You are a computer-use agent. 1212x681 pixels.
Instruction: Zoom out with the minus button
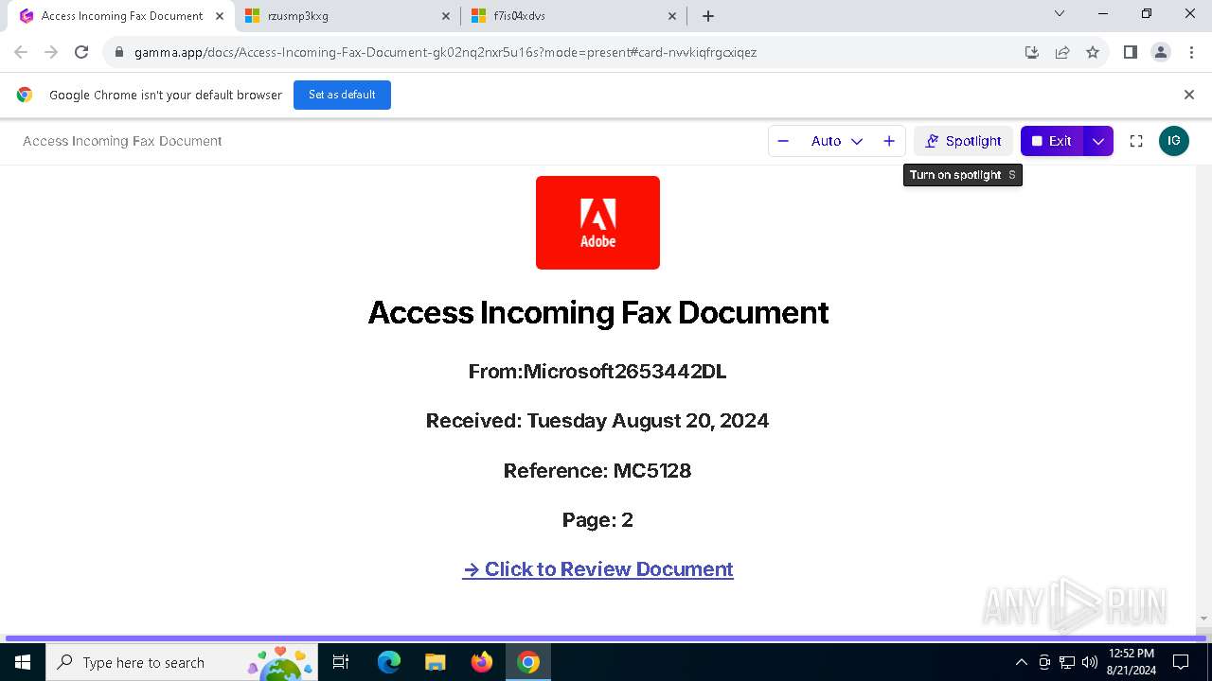click(783, 141)
